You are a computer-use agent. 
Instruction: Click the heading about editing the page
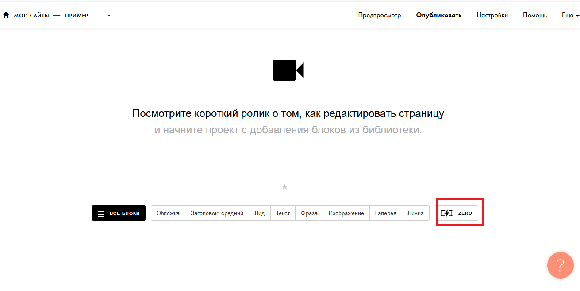[x=288, y=113]
